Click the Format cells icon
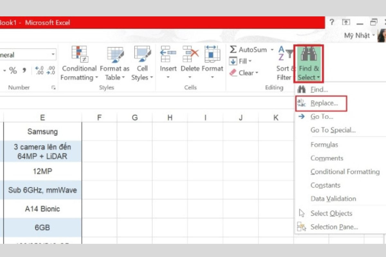 (x=212, y=54)
